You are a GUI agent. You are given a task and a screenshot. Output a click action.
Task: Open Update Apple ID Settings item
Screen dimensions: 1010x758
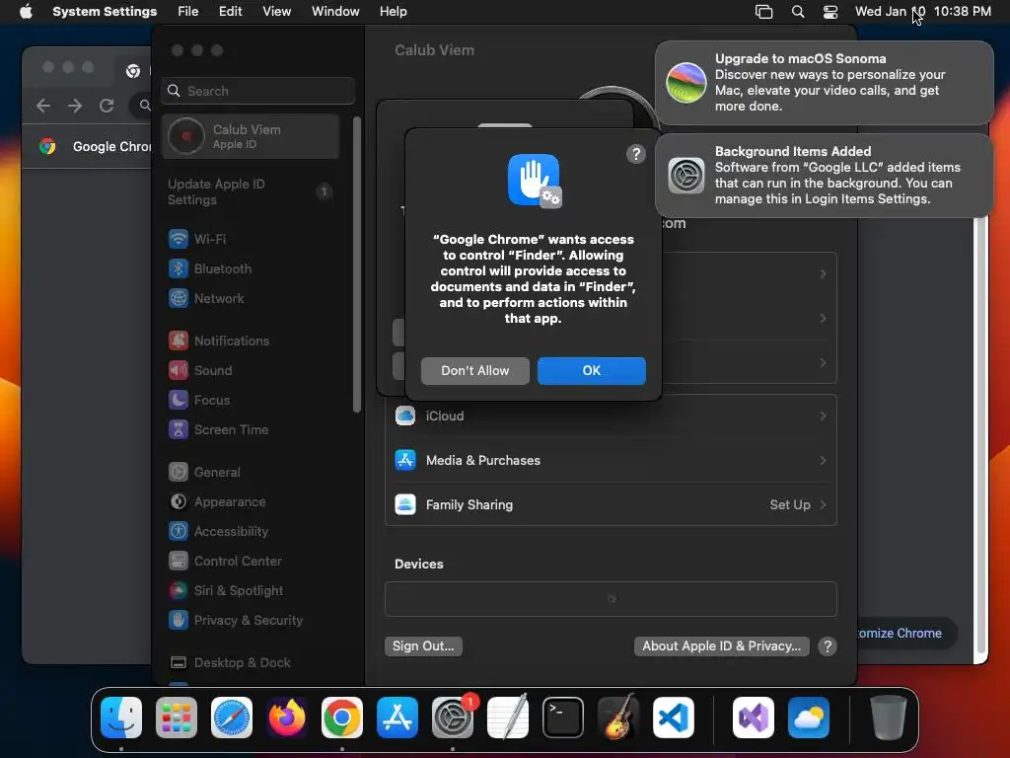tap(251, 192)
